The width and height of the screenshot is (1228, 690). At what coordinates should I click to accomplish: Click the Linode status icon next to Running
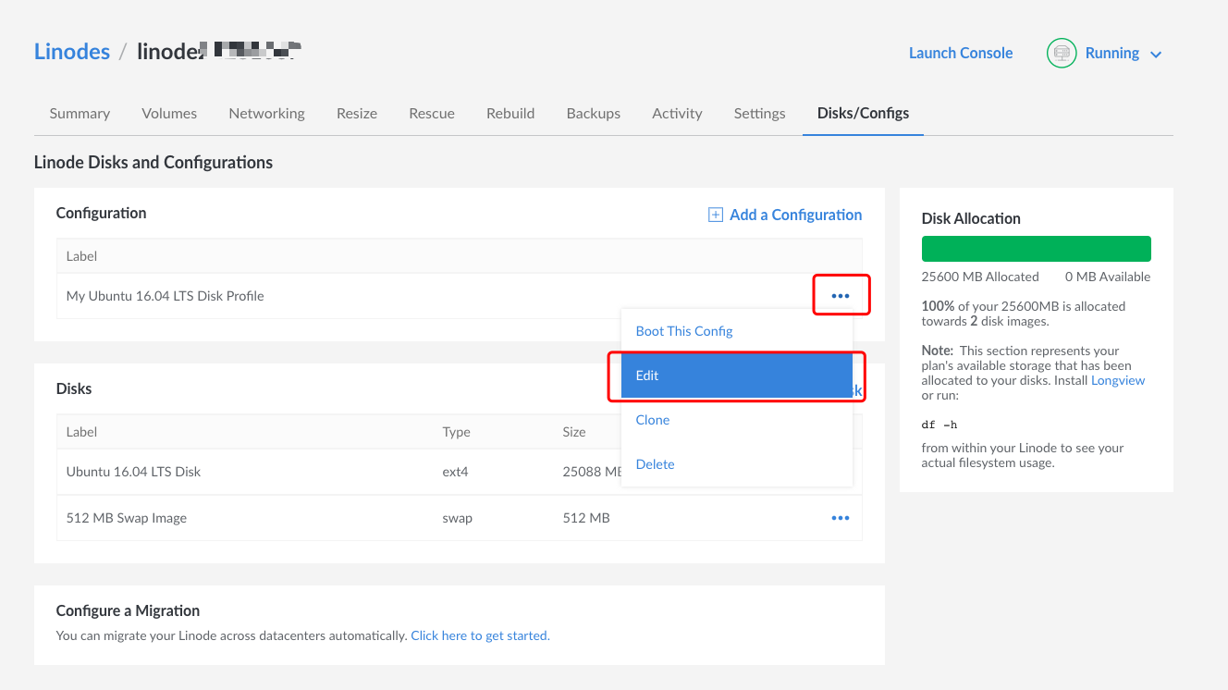1061,53
